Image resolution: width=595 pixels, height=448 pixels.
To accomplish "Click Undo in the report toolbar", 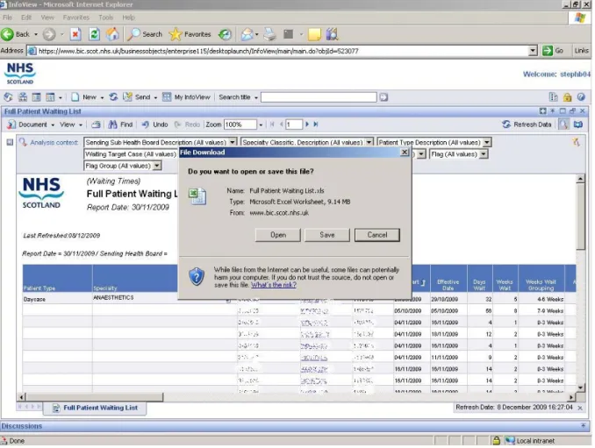I will pyautogui.click(x=154, y=124).
